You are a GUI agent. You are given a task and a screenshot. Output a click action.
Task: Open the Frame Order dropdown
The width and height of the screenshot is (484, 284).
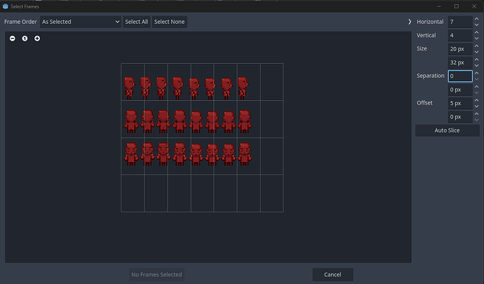tap(81, 22)
